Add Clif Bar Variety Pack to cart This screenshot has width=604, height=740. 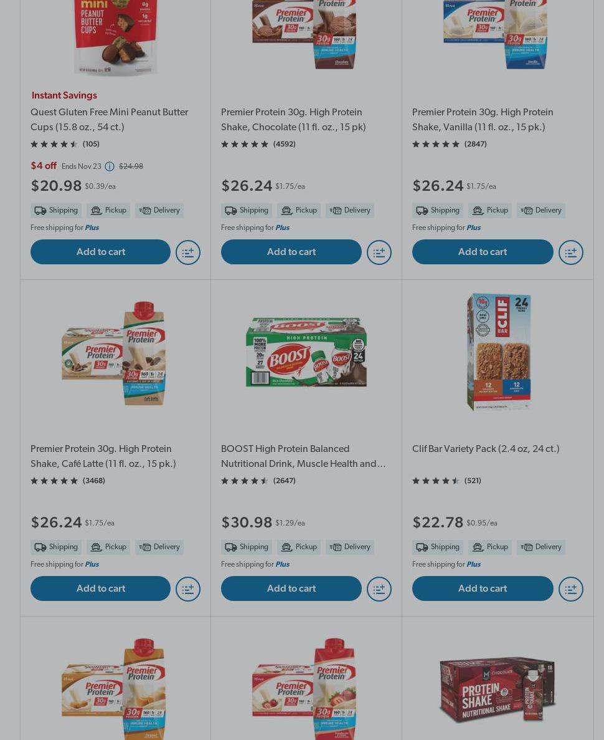pos(482,589)
